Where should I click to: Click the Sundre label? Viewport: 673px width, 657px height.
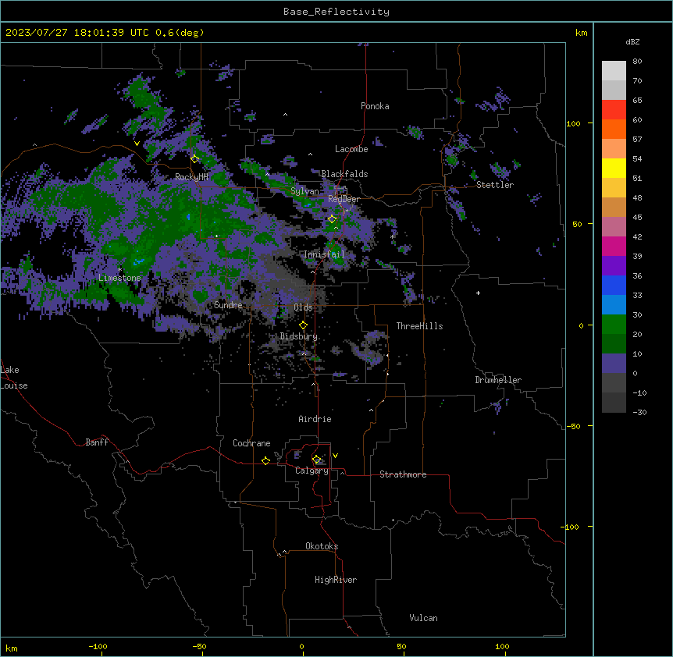[228, 305]
